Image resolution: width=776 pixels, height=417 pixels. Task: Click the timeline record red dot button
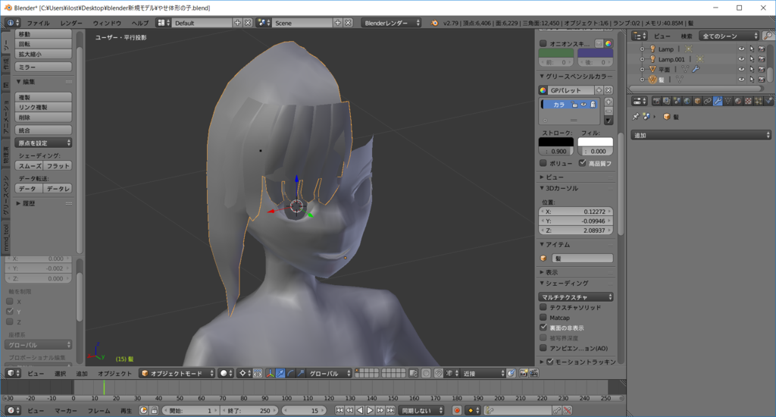point(457,411)
